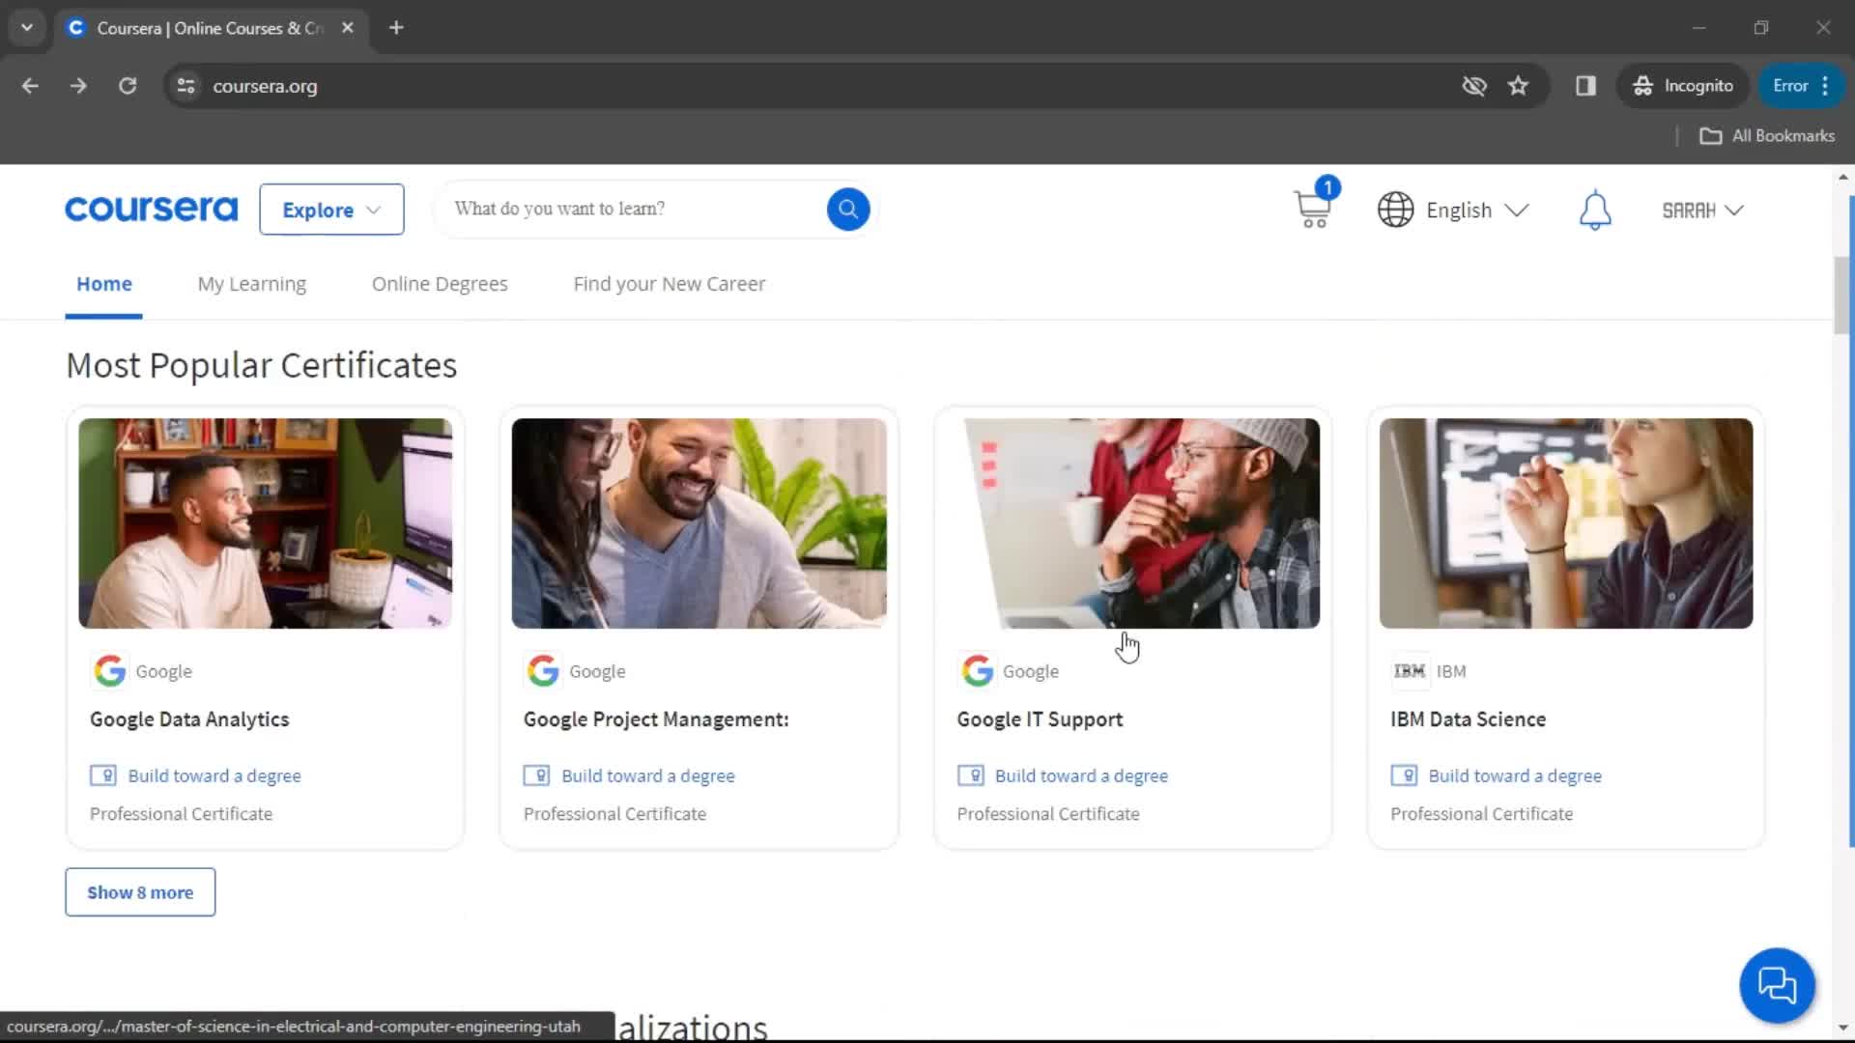This screenshot has width=1855, height=1043.
Task: Select the My Learning tab
Action: coord(251,283)
